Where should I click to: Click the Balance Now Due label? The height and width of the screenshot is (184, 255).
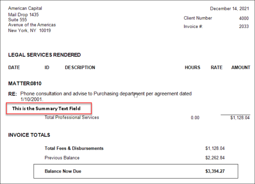point(63,171)
